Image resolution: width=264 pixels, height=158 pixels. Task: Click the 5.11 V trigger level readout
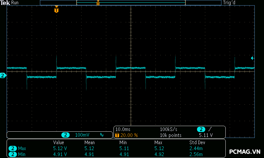pyautogui.click(x=206, y=135)
